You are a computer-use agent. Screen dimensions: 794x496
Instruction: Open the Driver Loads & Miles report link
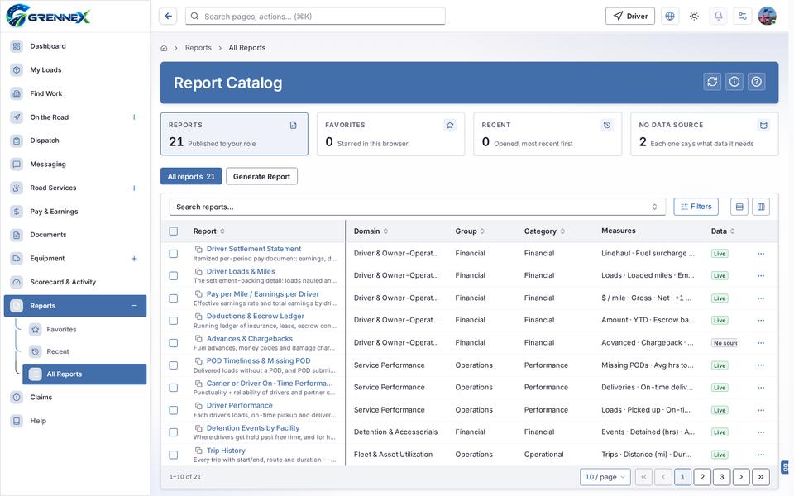(x=241, y=271)
